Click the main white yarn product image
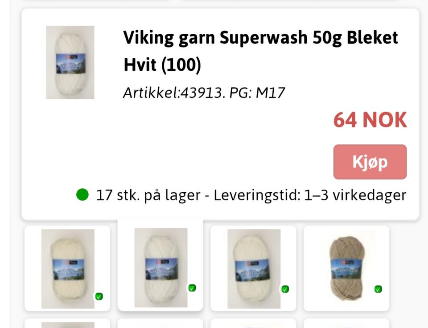This screenshot has width=428, height=328. (70, 62)
